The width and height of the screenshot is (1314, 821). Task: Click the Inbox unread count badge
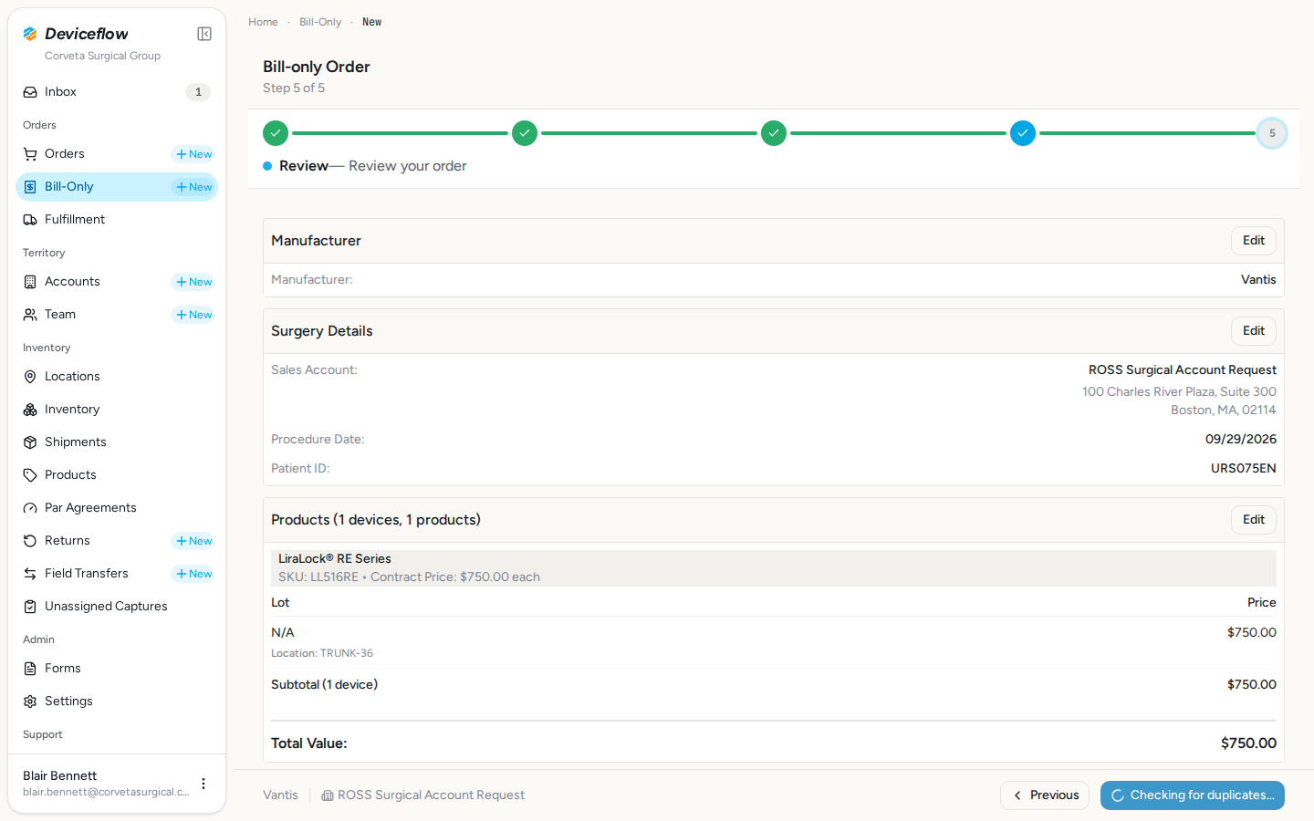[198, 92]
